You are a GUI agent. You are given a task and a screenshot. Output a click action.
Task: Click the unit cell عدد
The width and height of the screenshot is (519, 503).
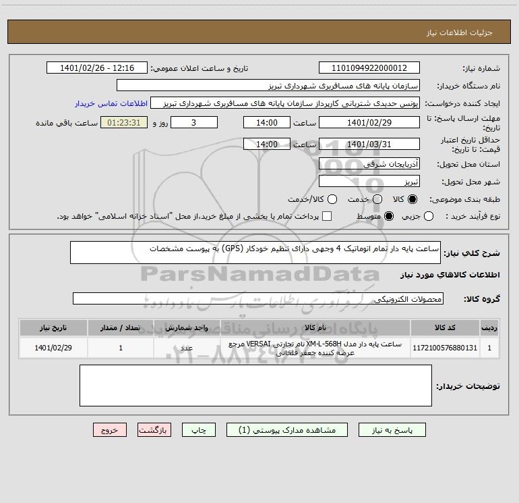tap(187, 348)
